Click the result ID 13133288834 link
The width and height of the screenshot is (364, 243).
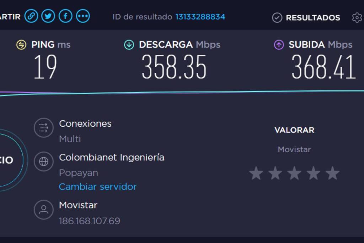pyautogui.click(x=200, y=17)
